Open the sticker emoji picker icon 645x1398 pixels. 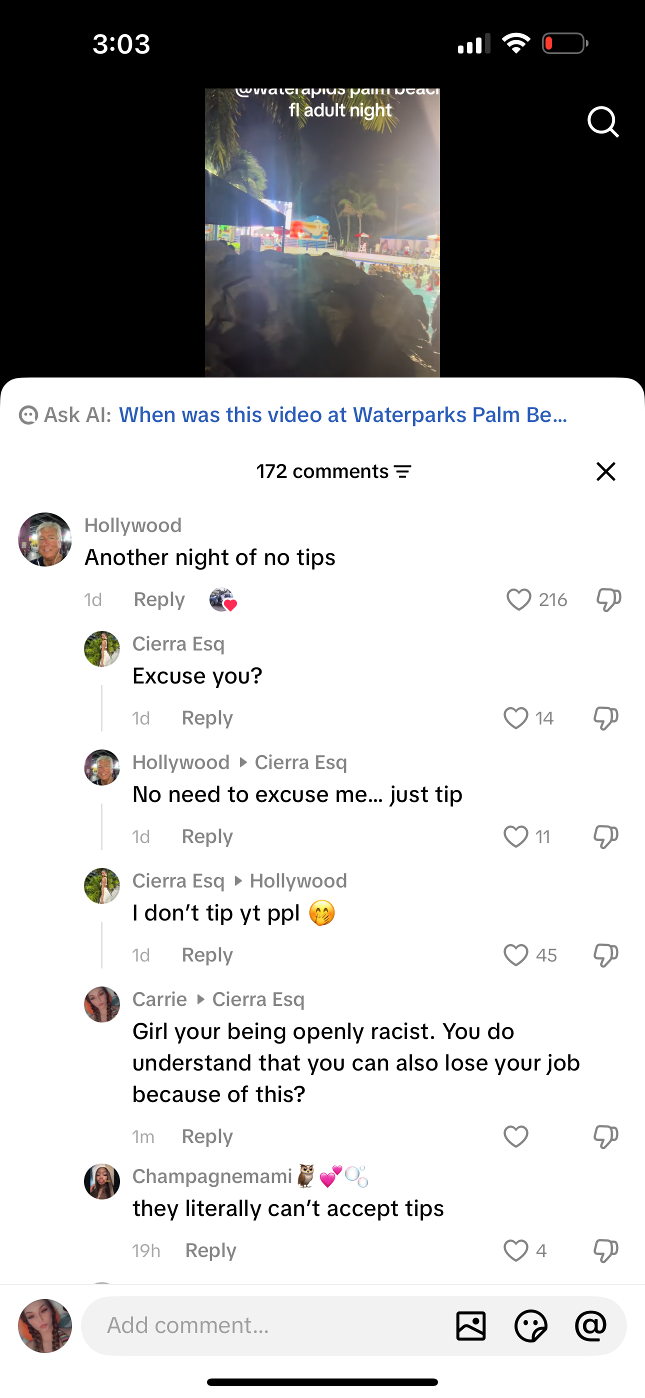click(x=530, y=1325)
